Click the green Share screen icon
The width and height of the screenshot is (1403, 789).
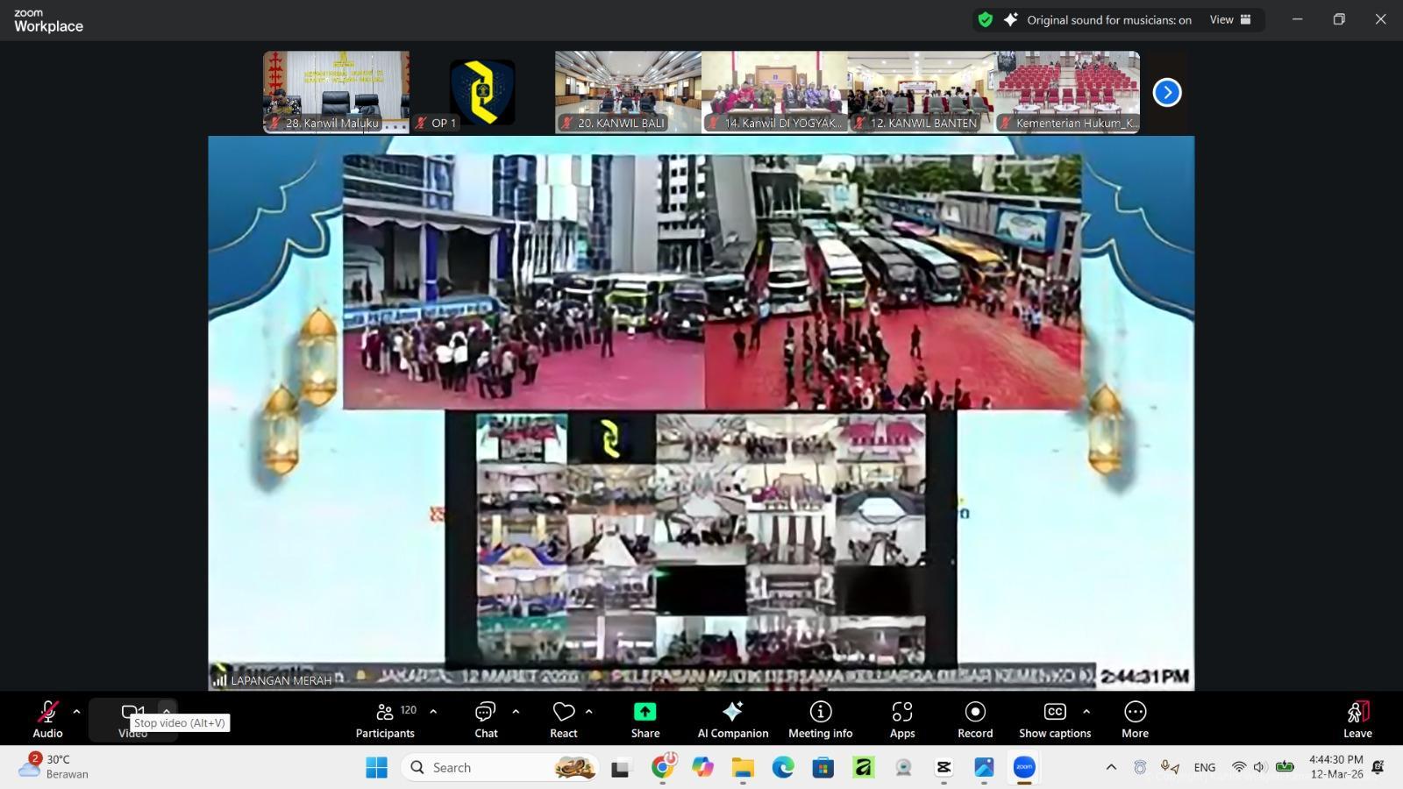tap(645, 712)
